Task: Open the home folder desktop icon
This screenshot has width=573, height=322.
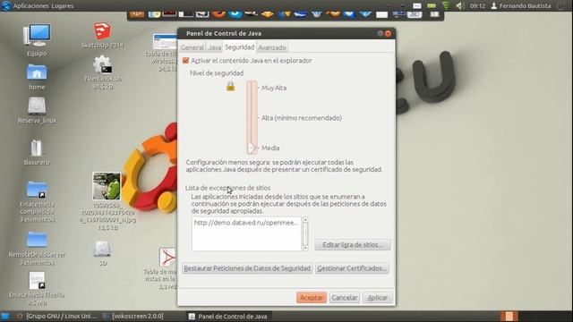Action: tap(37, 72)
